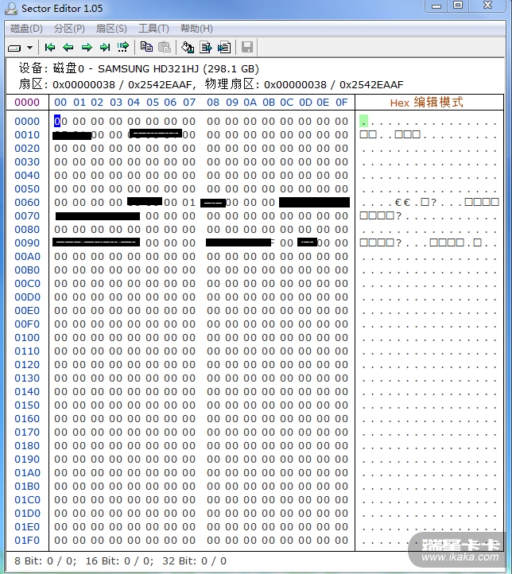Click export-to-file document arrow icon

point(206,47)
